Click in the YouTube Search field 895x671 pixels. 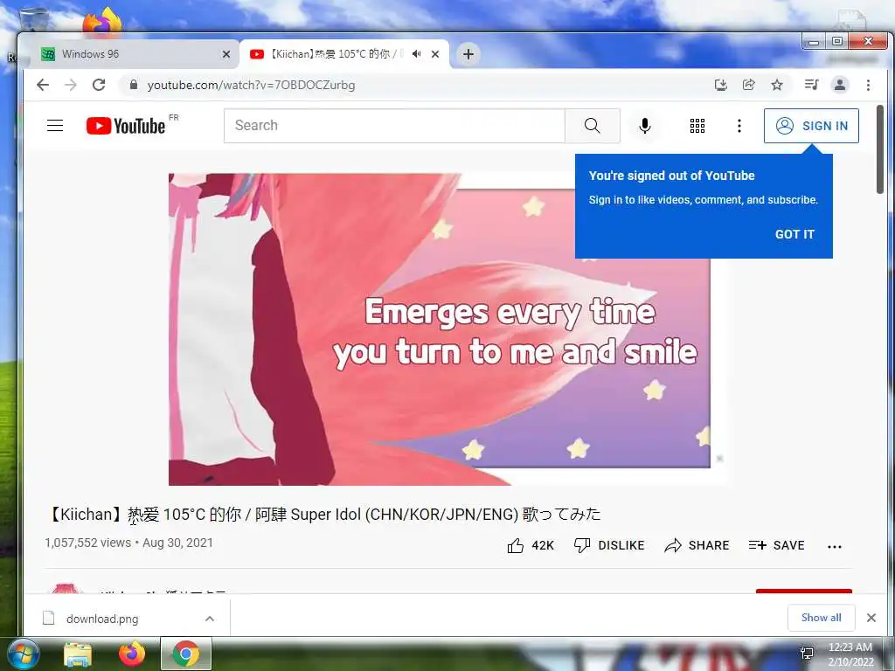[394, 126]
